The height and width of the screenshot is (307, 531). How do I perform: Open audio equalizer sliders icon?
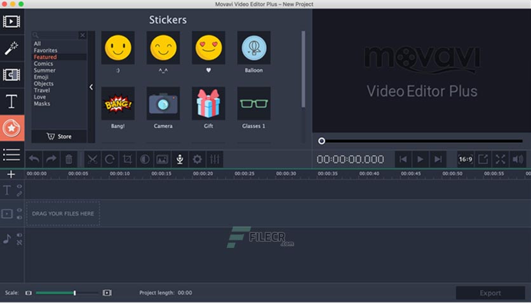point(215,159)
